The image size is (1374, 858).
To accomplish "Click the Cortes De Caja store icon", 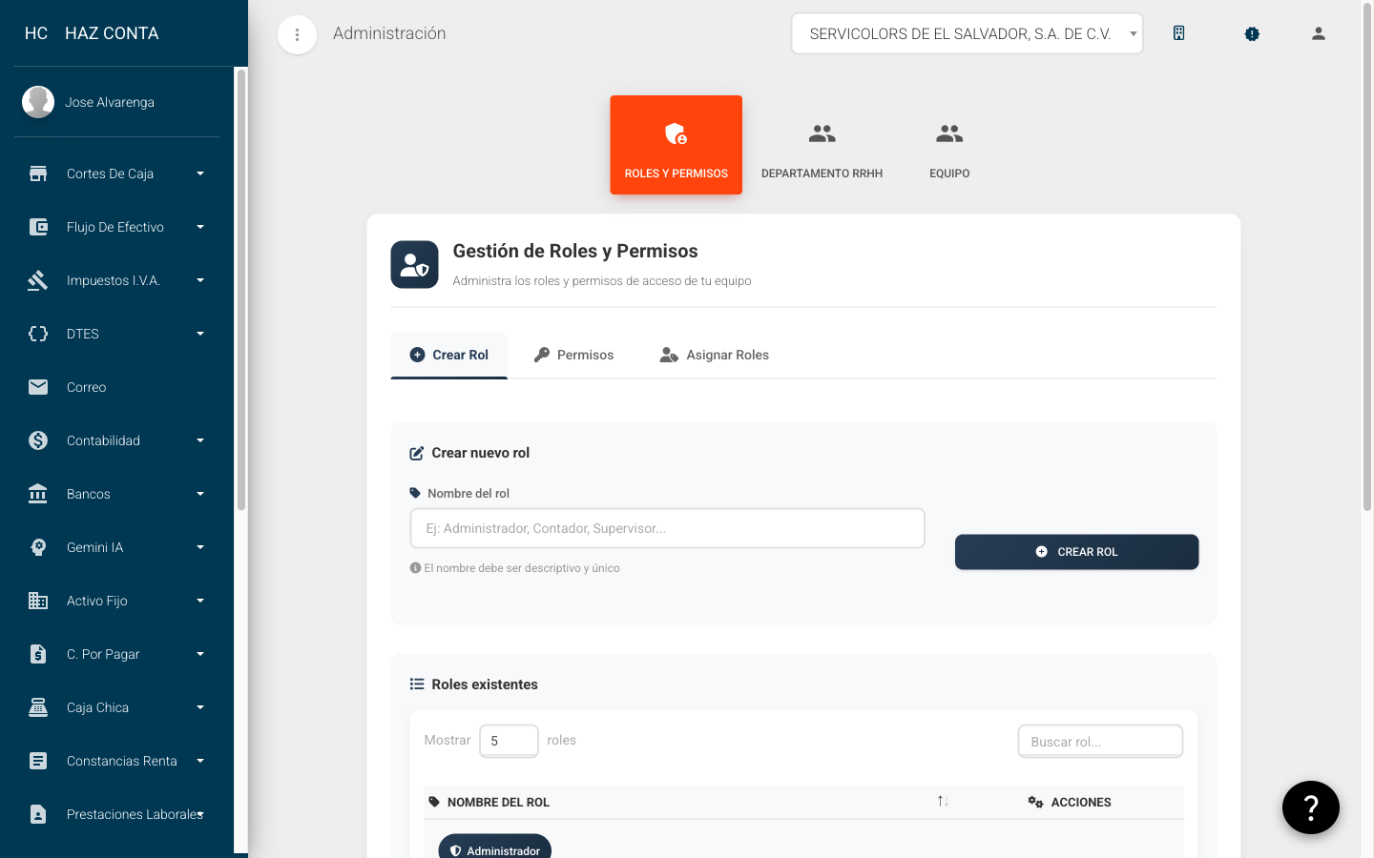I will coord(38,174).
